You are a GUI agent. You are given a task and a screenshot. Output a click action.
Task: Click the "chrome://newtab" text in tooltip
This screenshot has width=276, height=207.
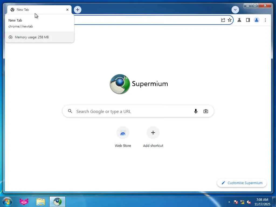click(20, 26)
